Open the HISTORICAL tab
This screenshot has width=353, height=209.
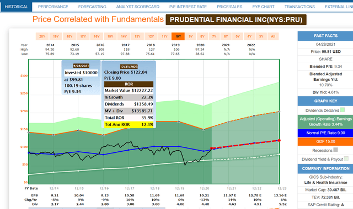click(x=16, y=7)
